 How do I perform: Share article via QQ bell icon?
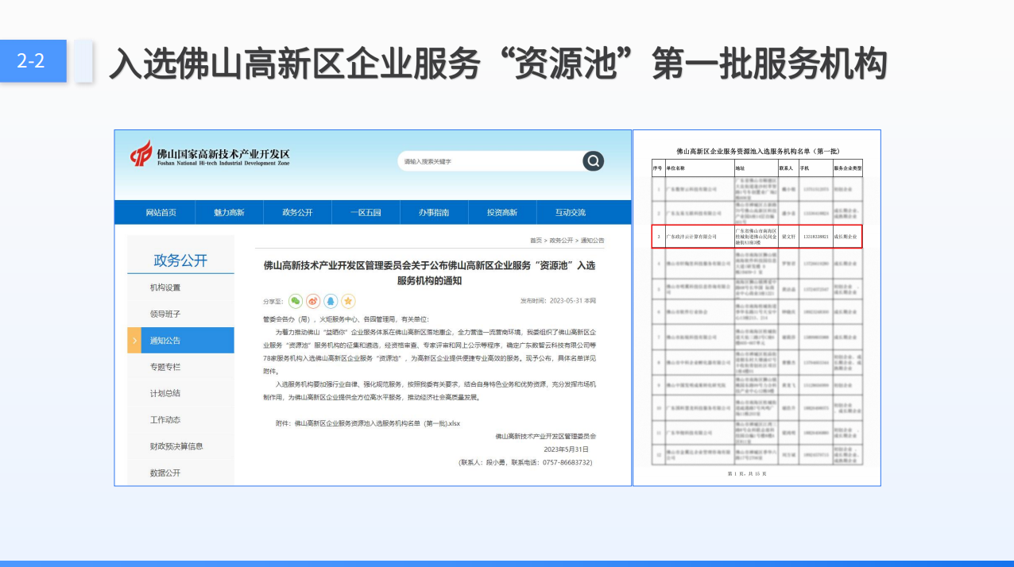click(331, 301)
